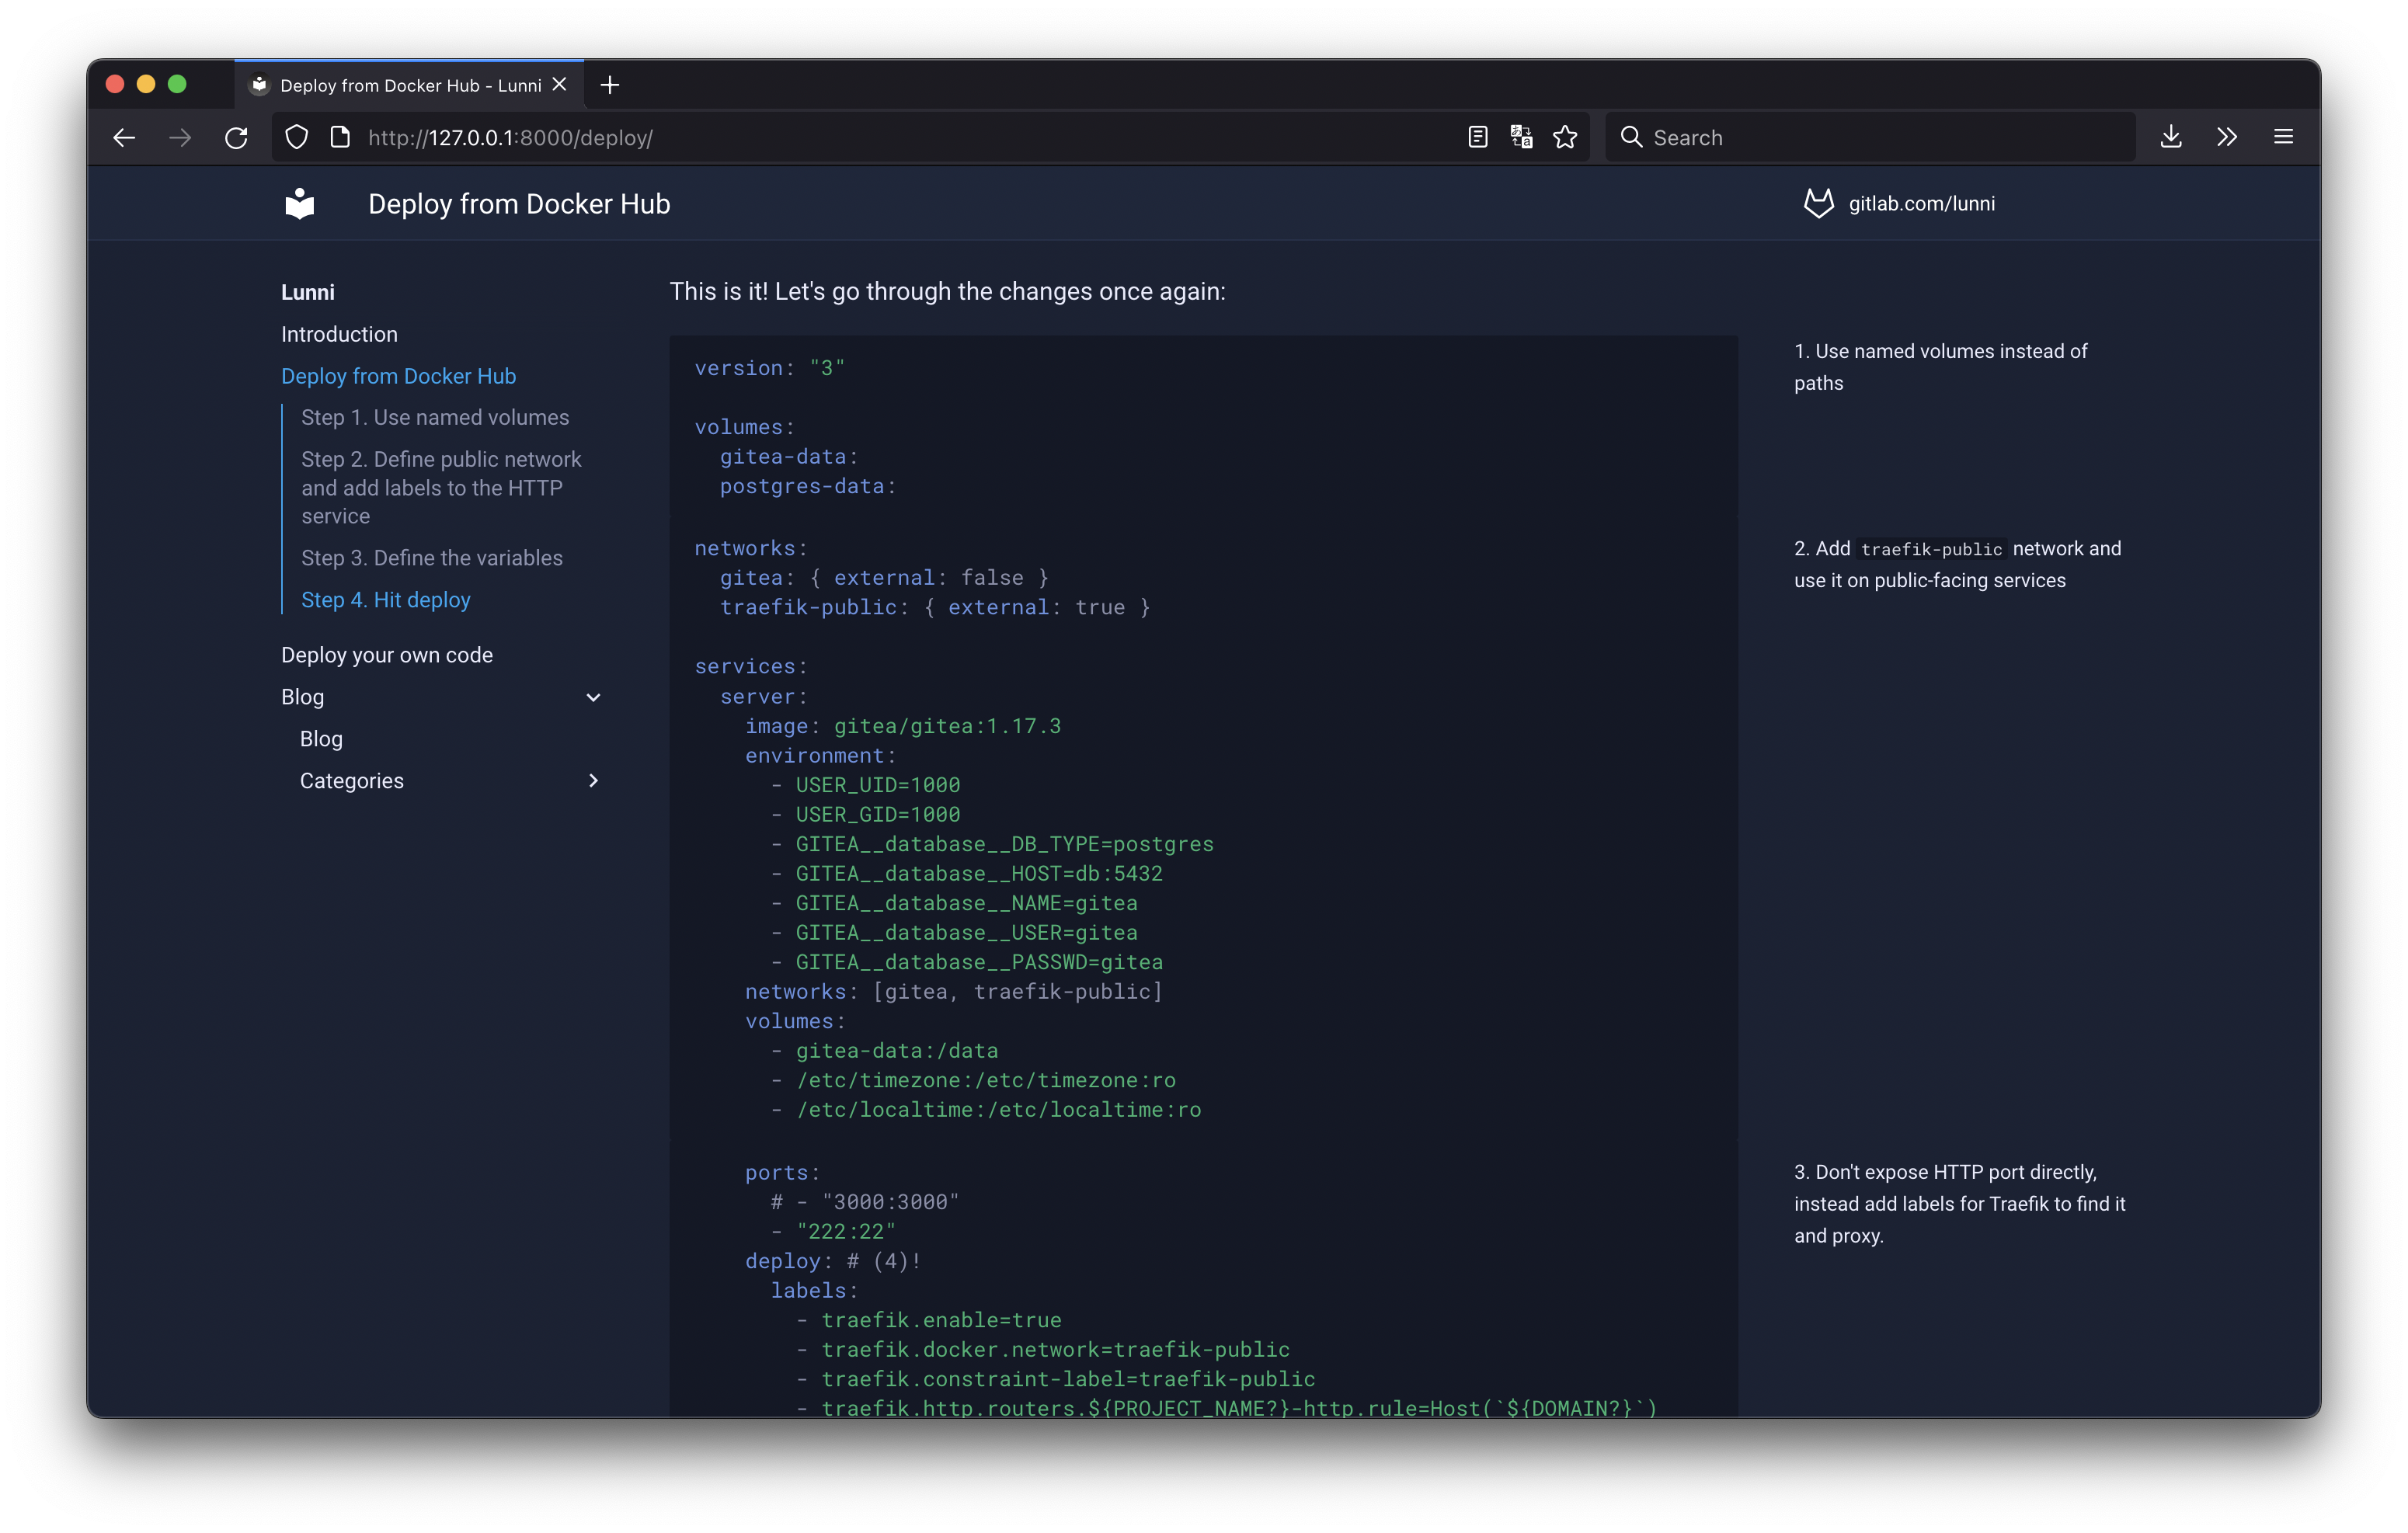Expand the Categories section chevron
The image size is (2408, 1533).
(x=593, y=780)
